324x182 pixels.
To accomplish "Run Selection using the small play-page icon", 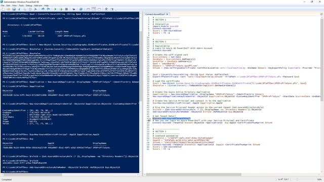I will pyautogui.click(x=61, y=9).
